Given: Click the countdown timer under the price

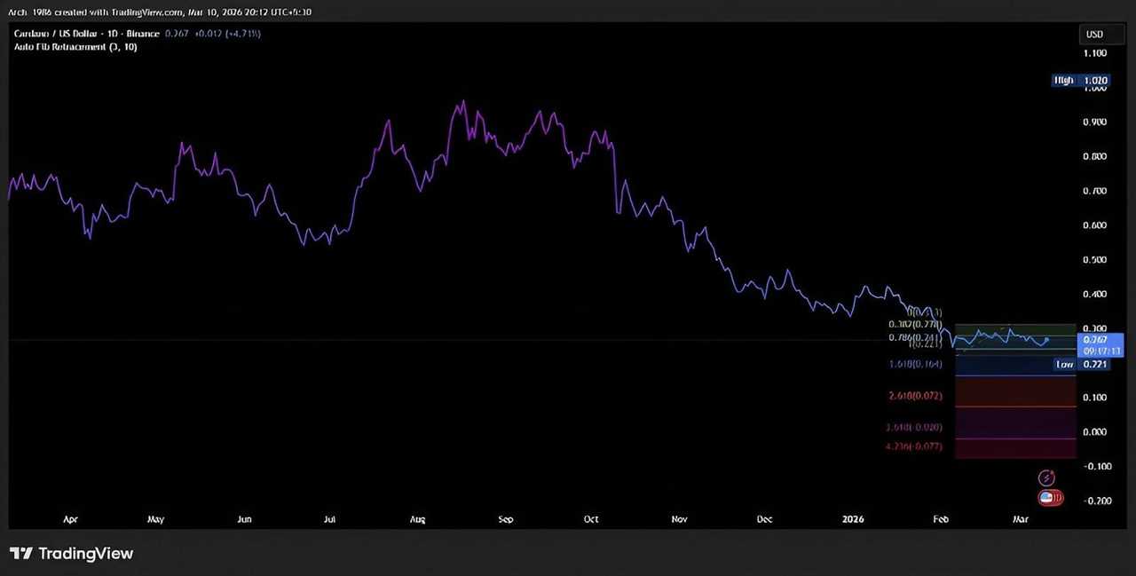Looking at the screenshot, I should click(x=1099, y=350).
